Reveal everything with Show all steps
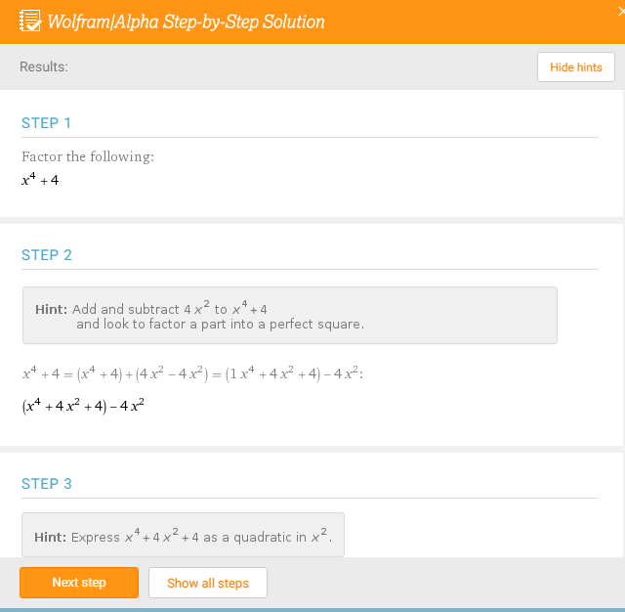The height and width of the screenshot is (612, 625). [x=208, y=583]
